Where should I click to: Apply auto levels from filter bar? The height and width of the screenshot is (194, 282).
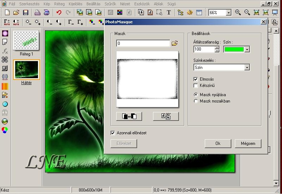click(x=7, y=22)
